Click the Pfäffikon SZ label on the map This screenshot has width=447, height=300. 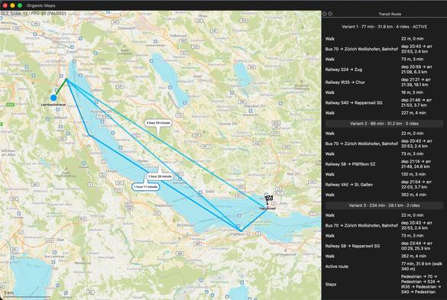click(240, 234)
